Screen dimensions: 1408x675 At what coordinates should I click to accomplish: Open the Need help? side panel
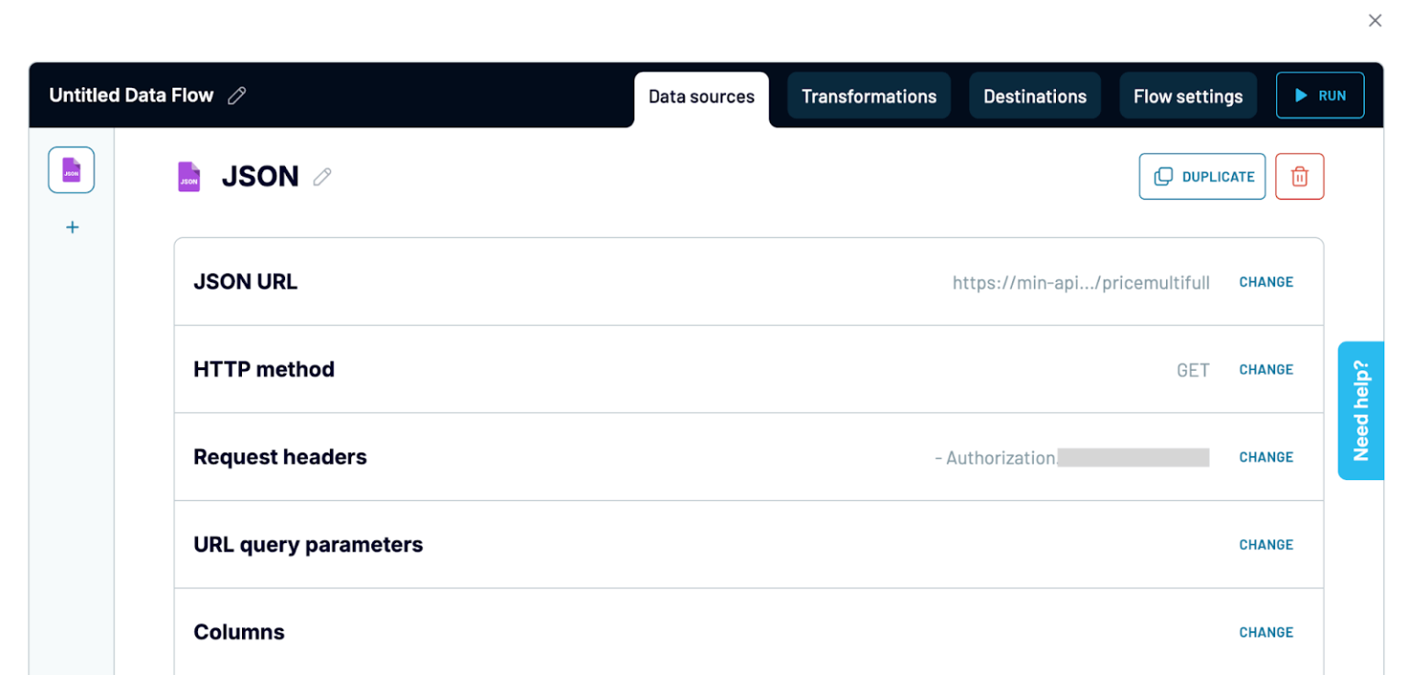(x=1360, y=410)
